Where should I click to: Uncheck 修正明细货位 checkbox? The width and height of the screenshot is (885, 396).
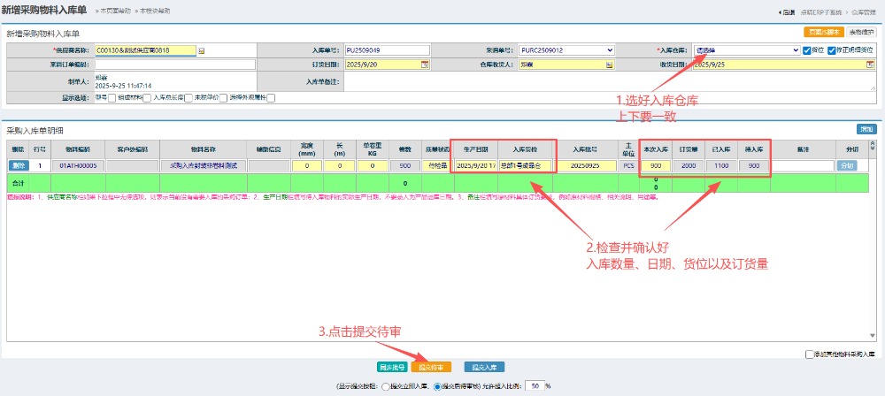coord(831,50)
